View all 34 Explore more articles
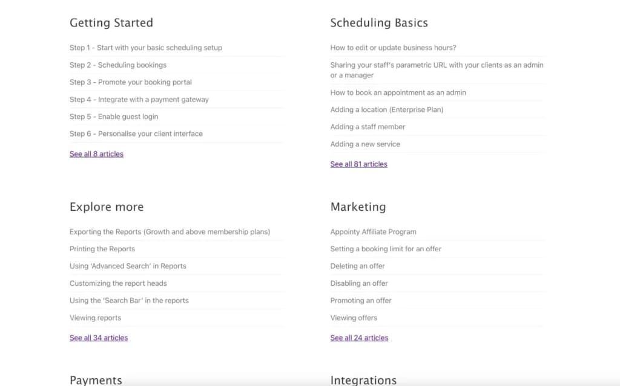Viewport: 620px width, 386px height. pos(99,338)
